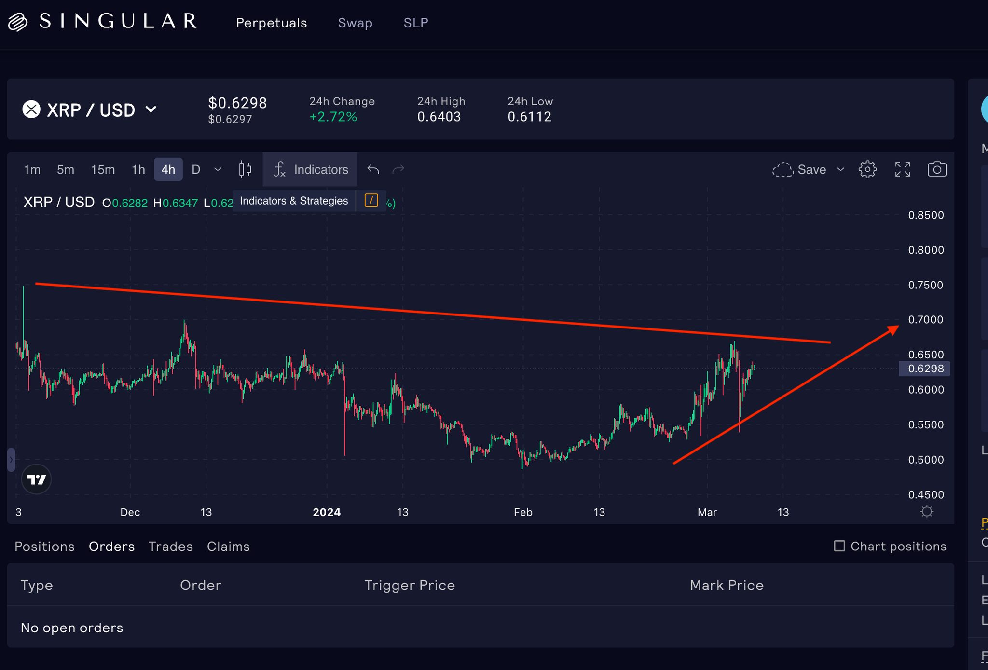Screen dimensions: 988x670
Task: Open the Perpetuals tab
Action: (x=271, y=23)
